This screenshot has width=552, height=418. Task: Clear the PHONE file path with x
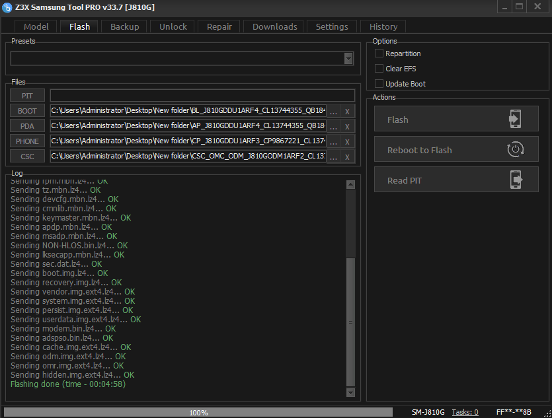[348, 141]
